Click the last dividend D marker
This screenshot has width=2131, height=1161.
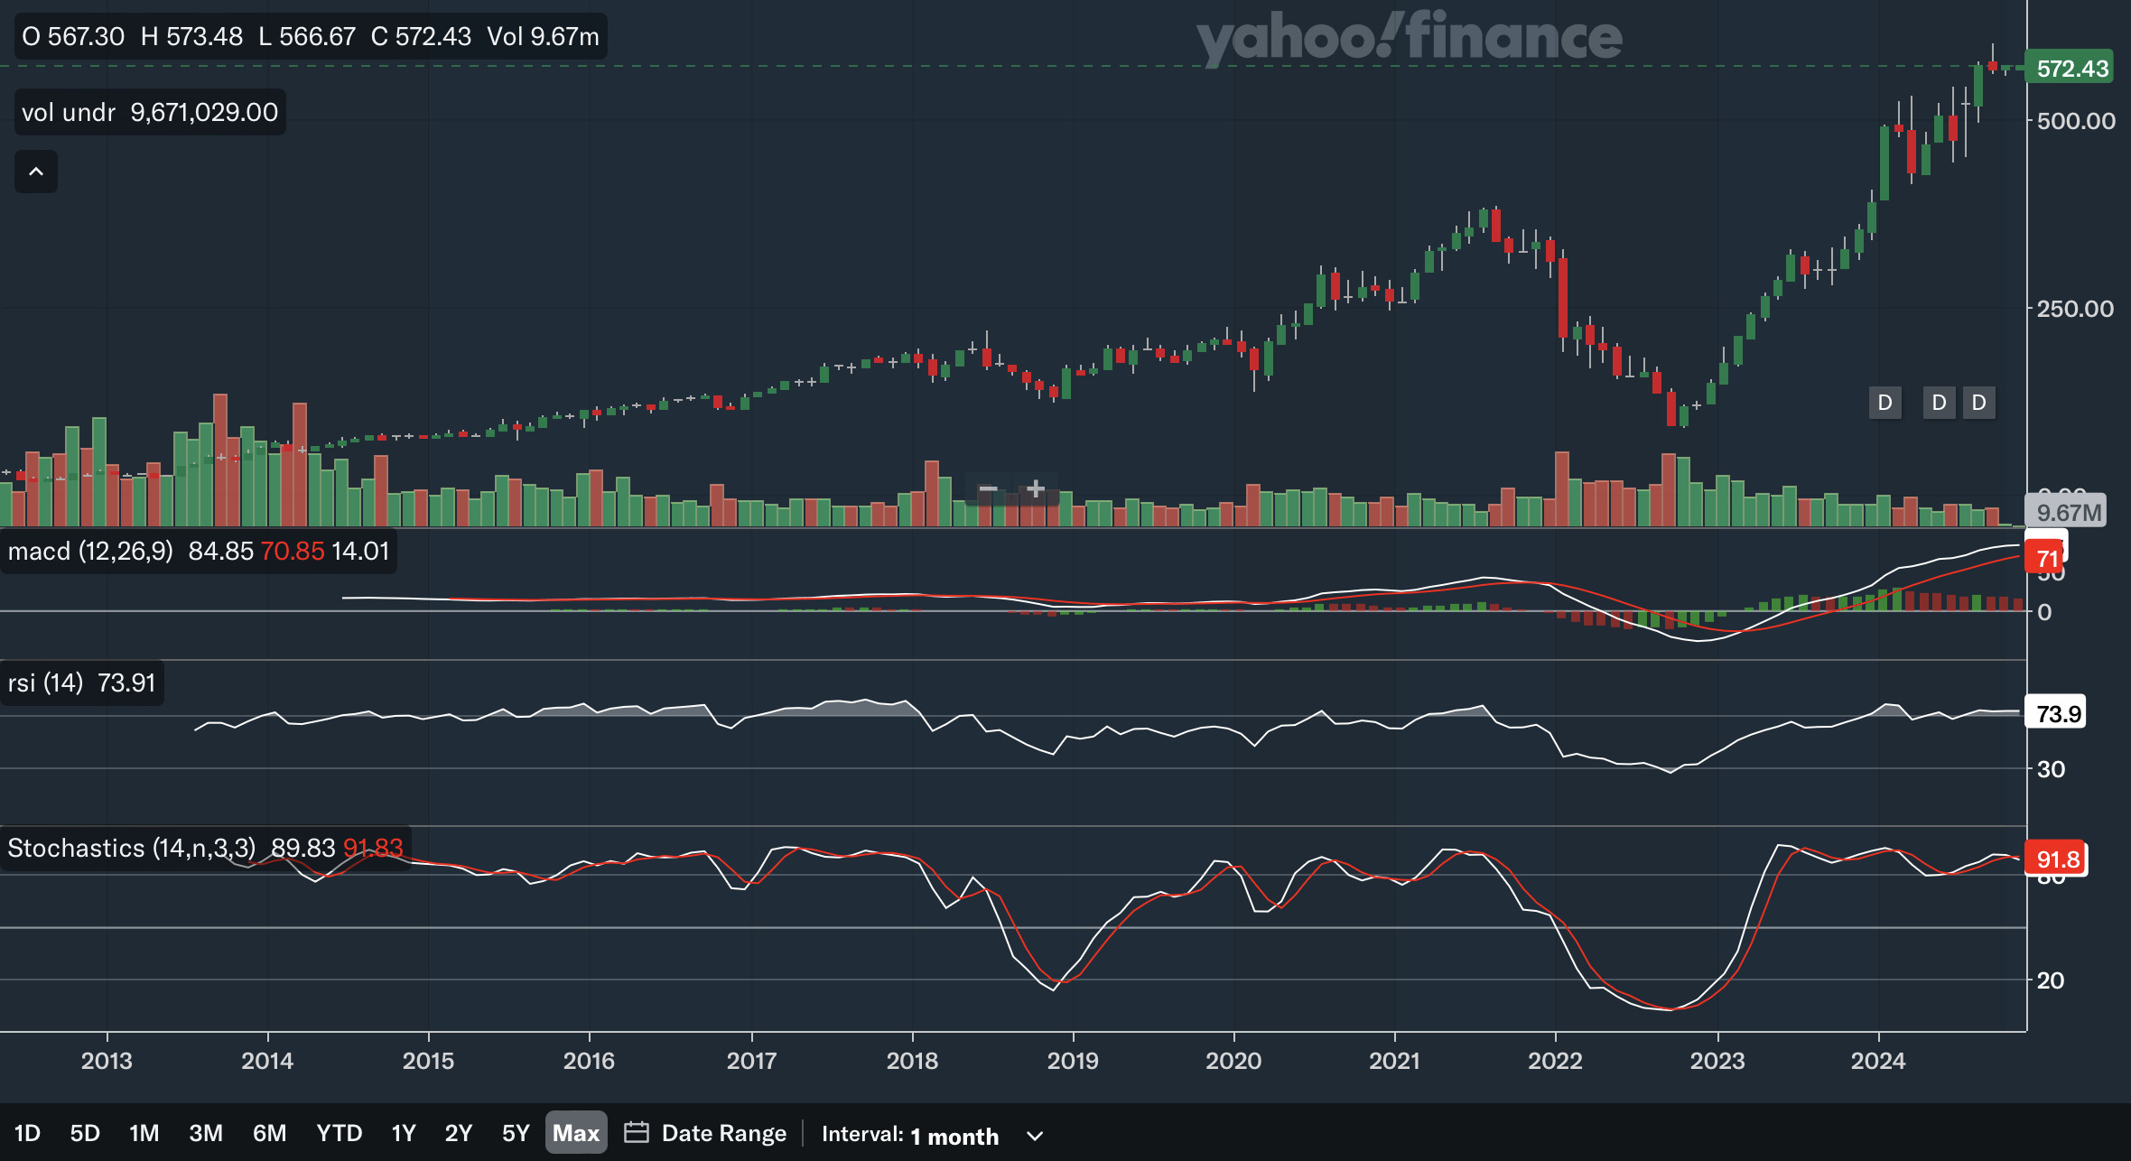click(1978, 403)
